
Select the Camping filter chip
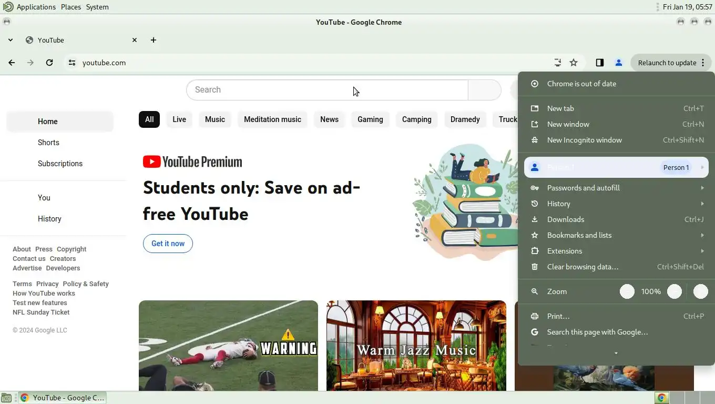(x=417, y=119)
